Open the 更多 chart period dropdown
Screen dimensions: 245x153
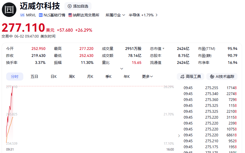pos(147,76)
